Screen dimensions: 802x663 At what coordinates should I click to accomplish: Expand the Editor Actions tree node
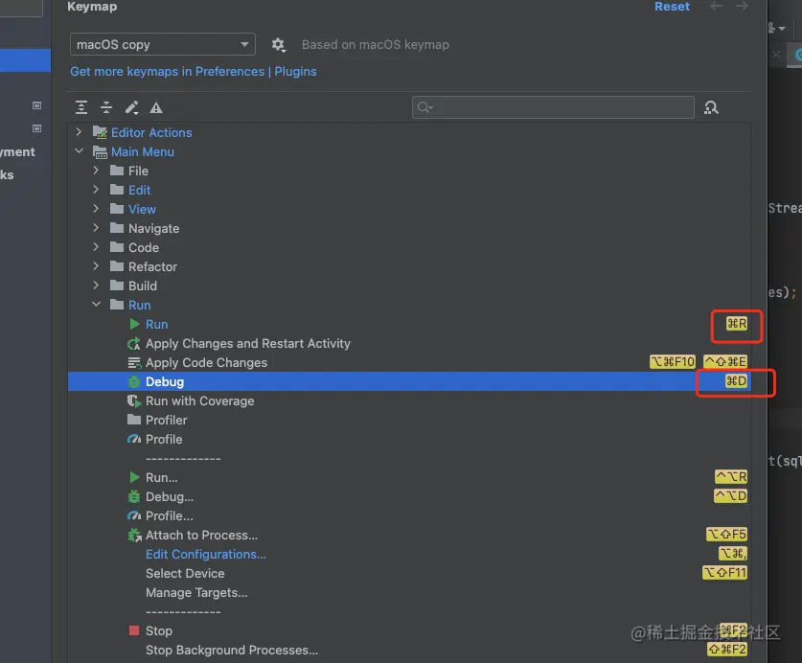coord(79,132)
